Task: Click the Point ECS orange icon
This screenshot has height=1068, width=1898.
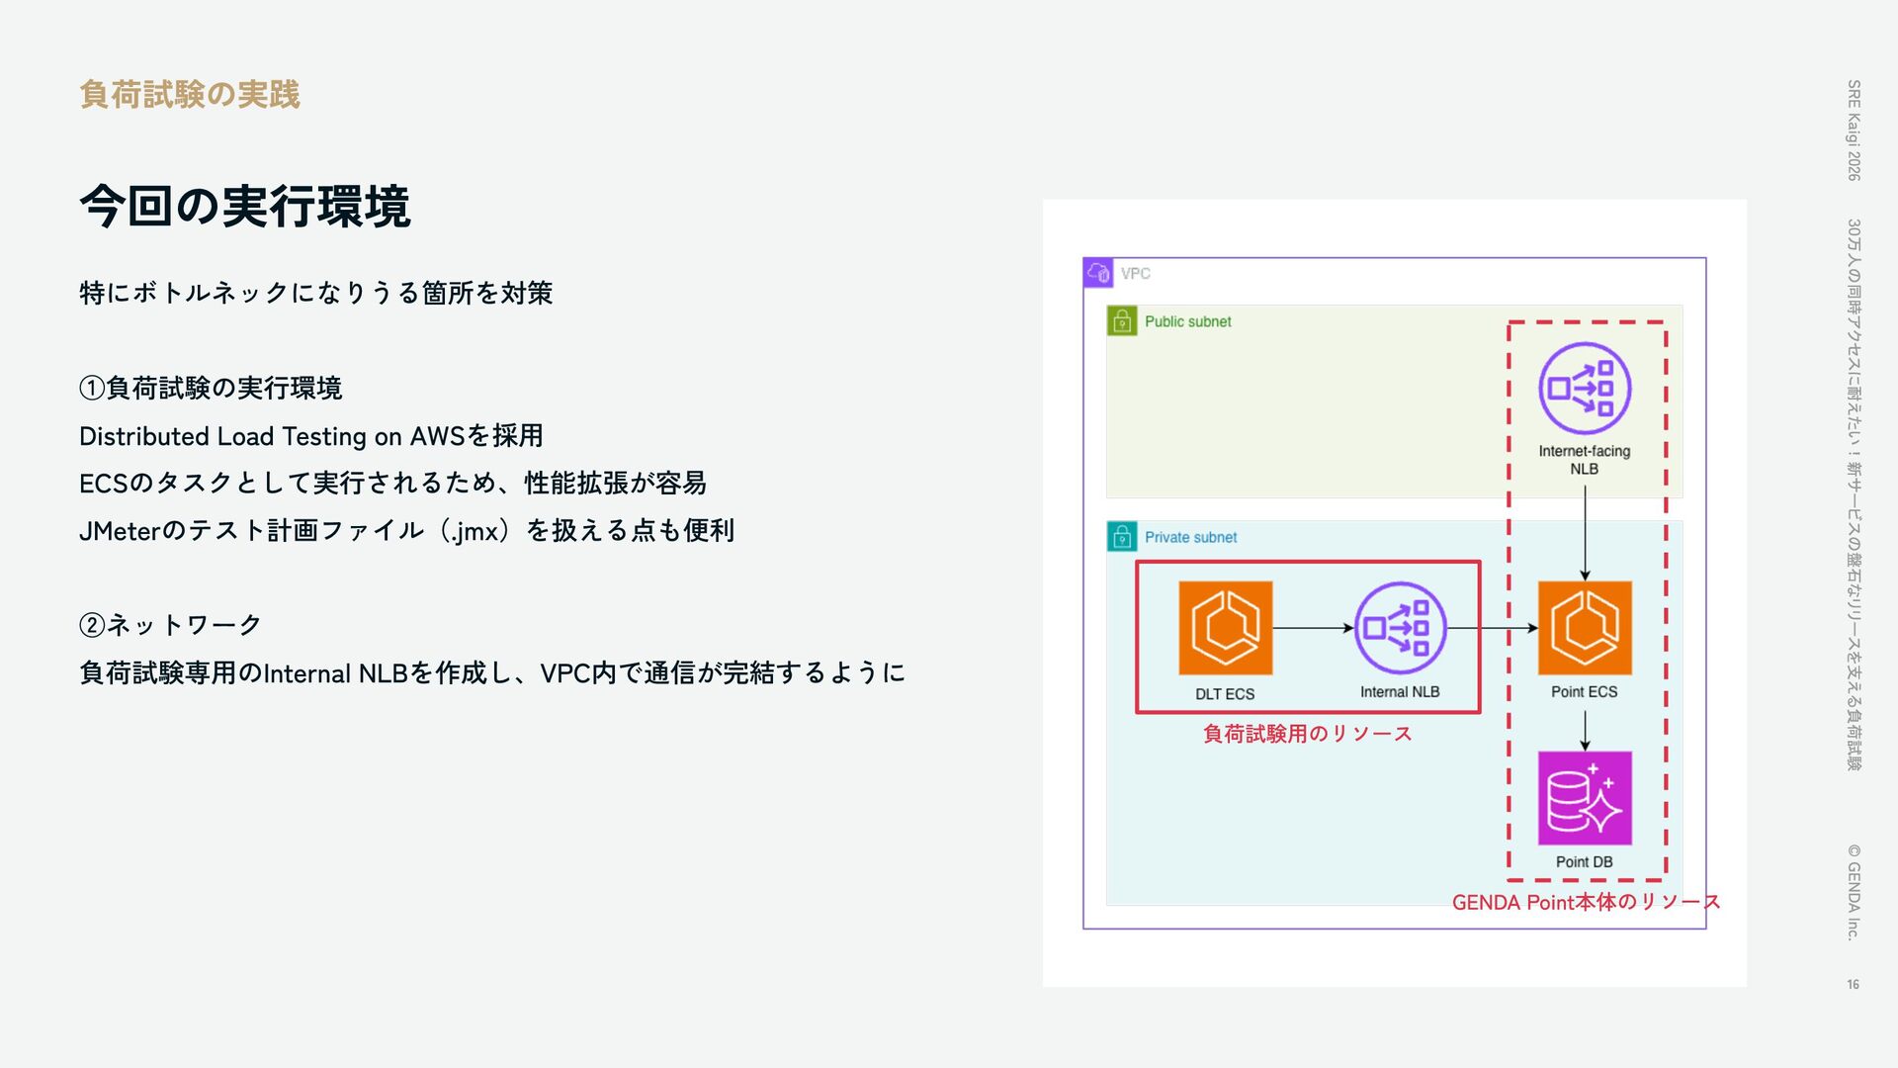Action: (1584, 628)
